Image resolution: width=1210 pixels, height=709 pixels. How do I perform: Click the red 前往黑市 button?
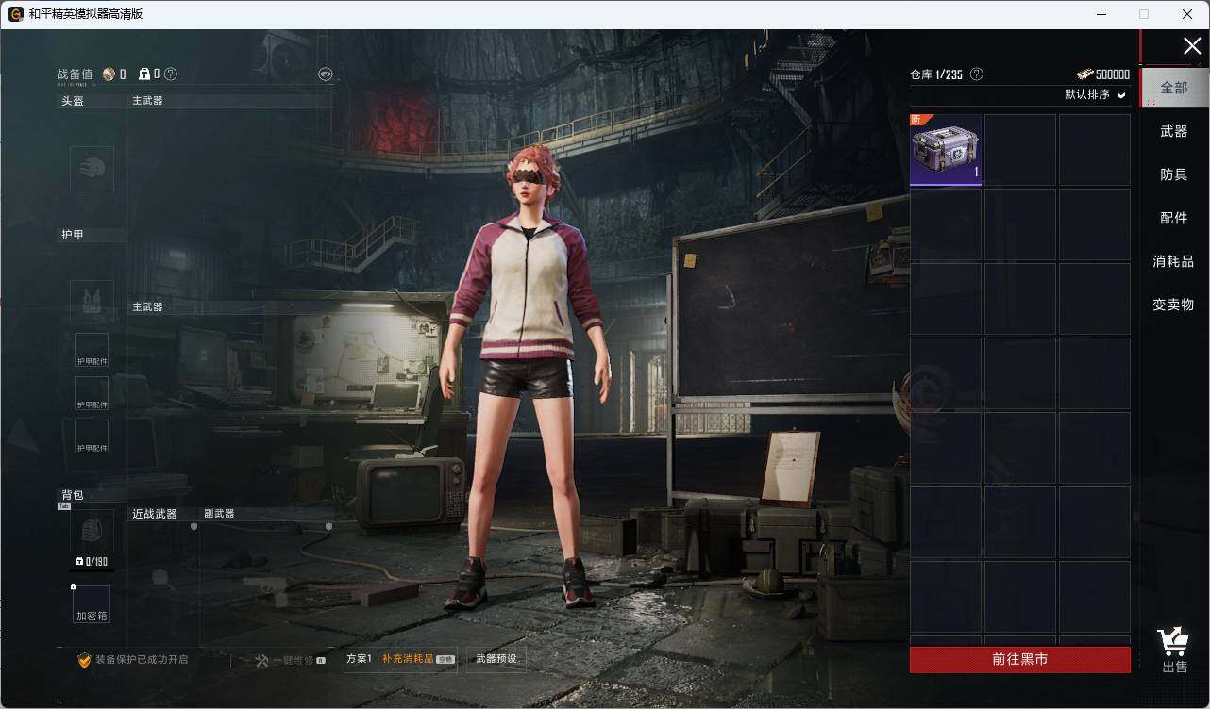(x=1020, y=660)
